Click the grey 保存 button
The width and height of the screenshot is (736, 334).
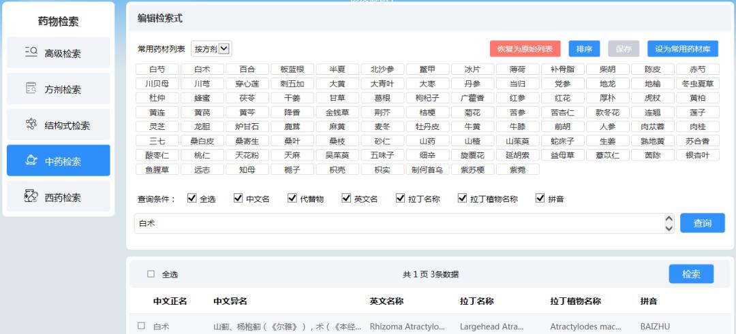pos(624,49)
